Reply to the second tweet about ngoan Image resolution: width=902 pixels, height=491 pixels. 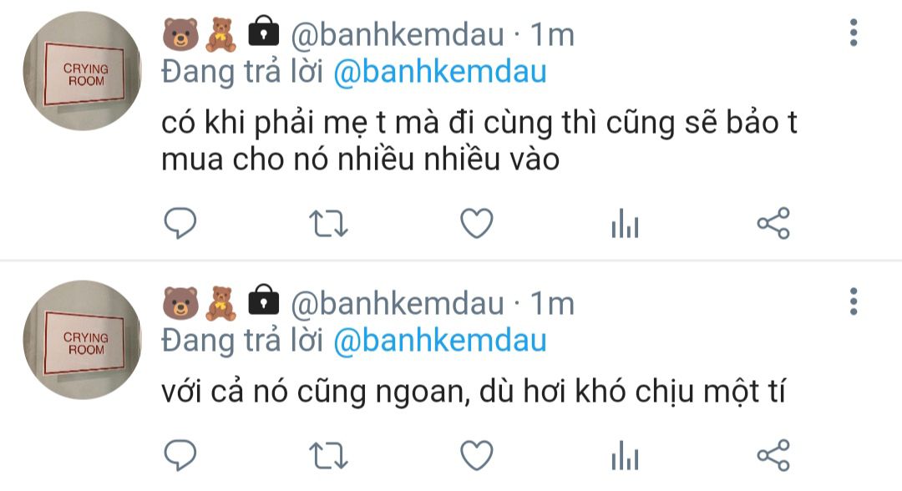point(180,455)
